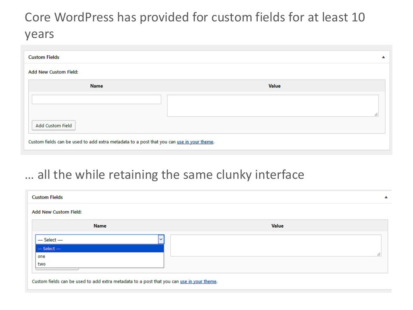Image resolution: width=413 pixels, height=310 pixels.
Task: Choose the highlighted '— Select —' option
Action: tap(100, 249)
